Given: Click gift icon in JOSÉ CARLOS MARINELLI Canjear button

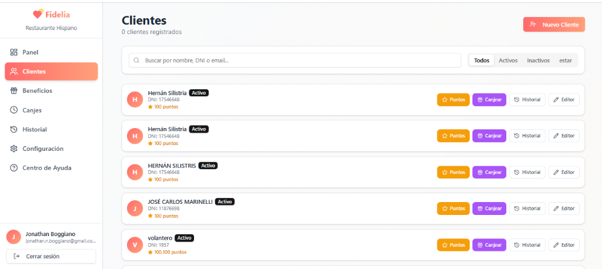Looking at the screenshot, I should [x=480, y=209].
